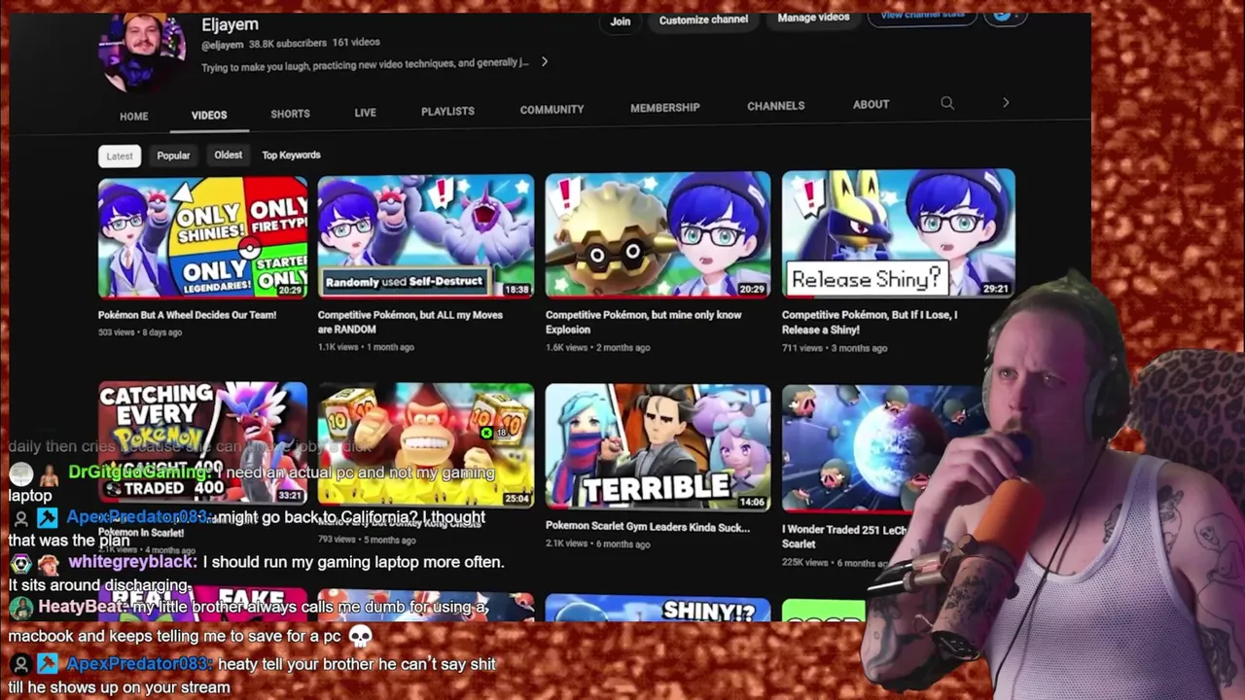Screen dimensions: 1245x700
Task: Click the Join button
Action: click(x=621, y=21)
